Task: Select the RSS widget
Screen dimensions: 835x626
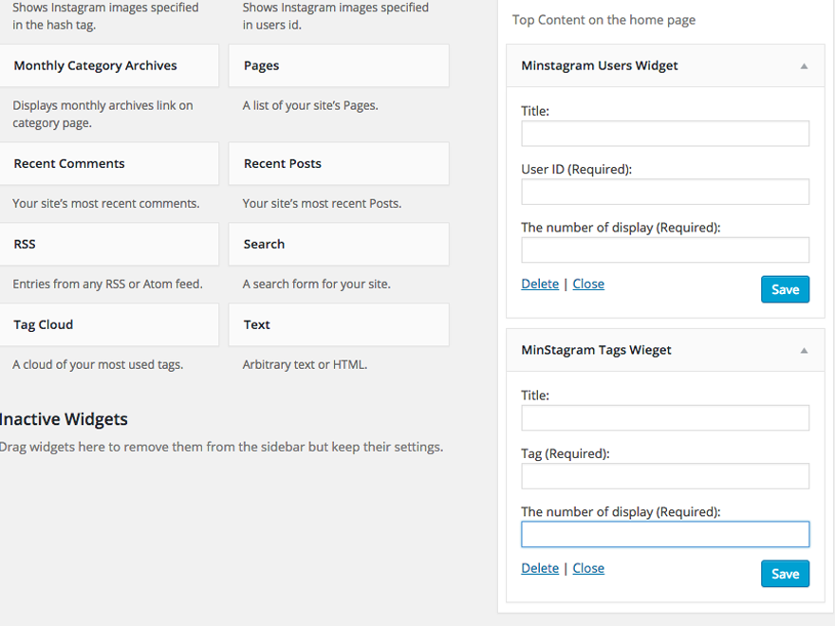Action: click(108, 244)
